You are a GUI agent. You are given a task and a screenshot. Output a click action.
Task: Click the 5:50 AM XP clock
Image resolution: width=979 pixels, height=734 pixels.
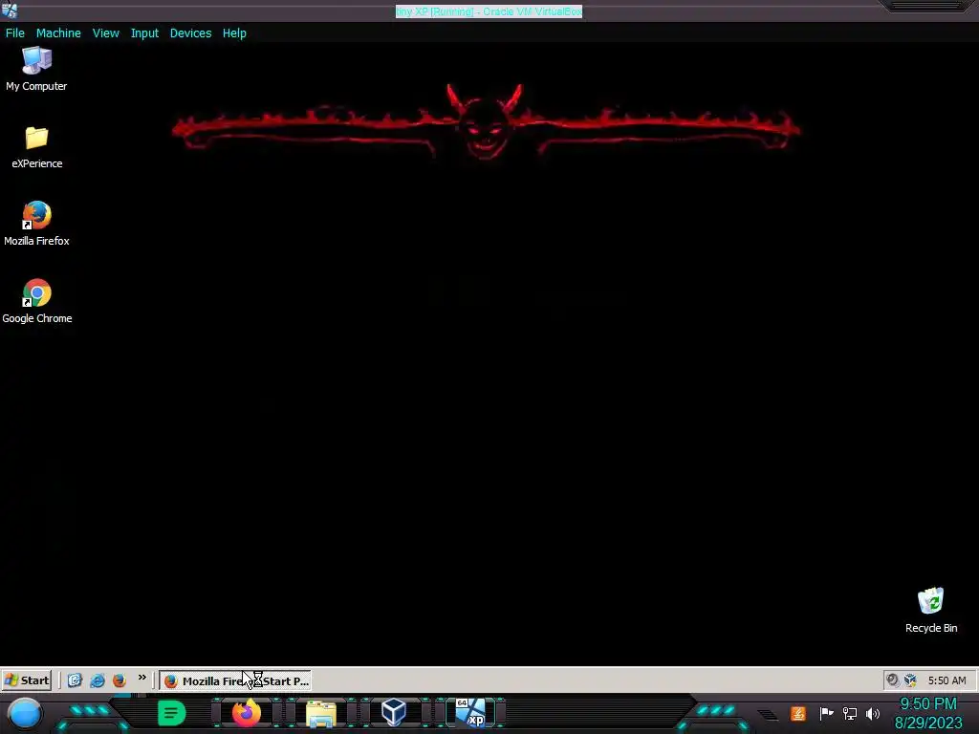(946, 680)
